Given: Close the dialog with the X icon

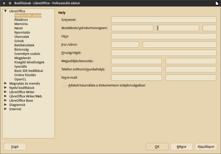Looking at the screenshot, I should coord(4,3).
